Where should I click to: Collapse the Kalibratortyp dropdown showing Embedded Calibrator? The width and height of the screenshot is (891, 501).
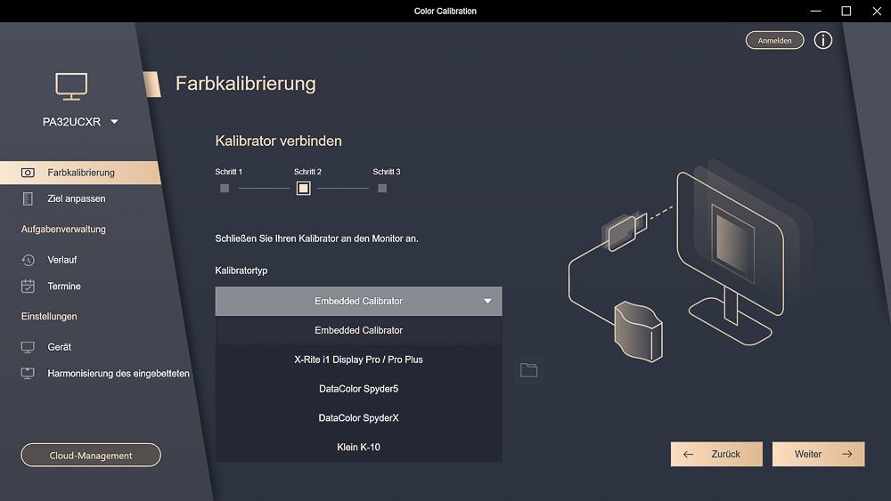(358, 302)
